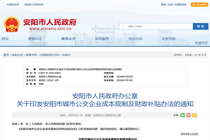Share article via Weibo icon
Image resolution: width=210 pixels, height=140 pixels.
tap(188, 115)
